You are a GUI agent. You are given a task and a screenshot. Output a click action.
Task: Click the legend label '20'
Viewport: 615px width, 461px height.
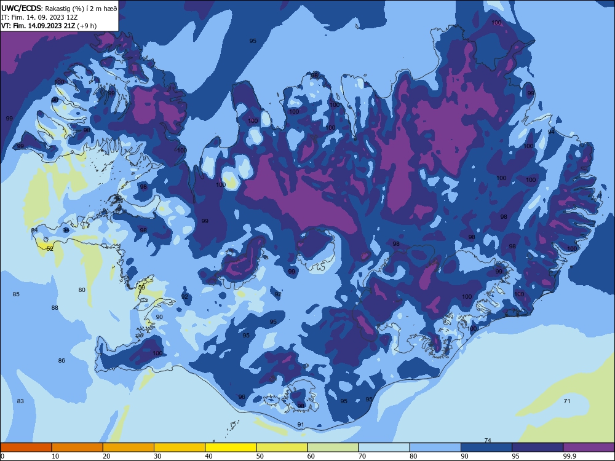coord(106,456)
